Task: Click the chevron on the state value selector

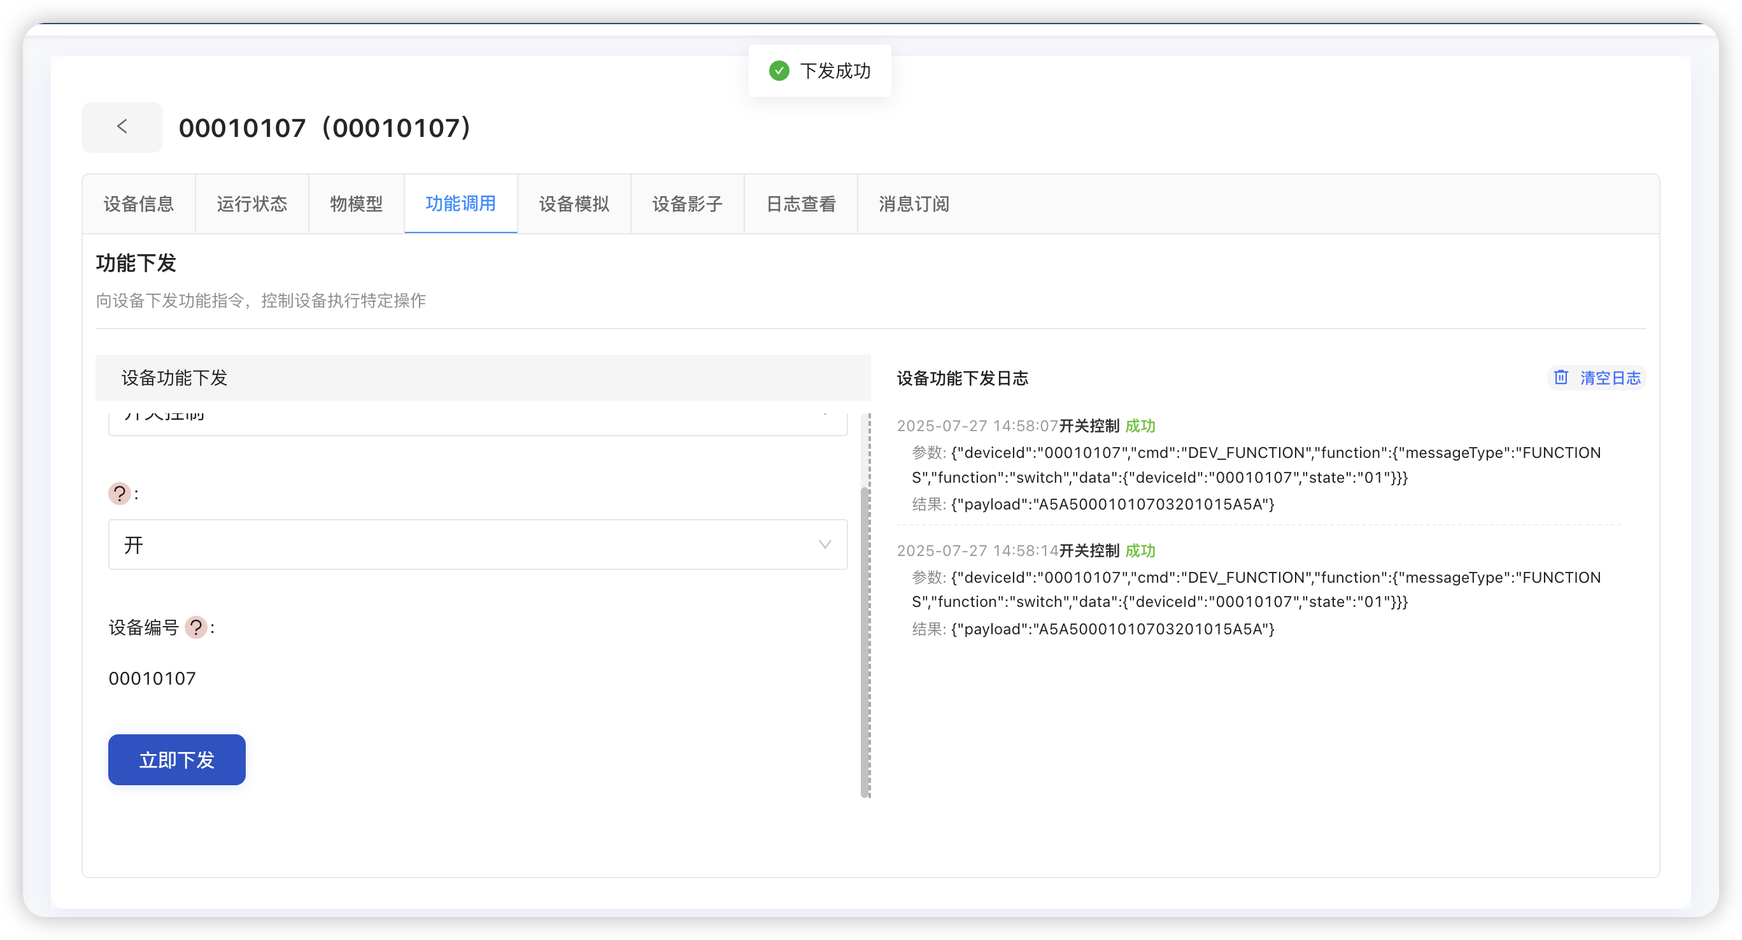Action: click(824, 545)
